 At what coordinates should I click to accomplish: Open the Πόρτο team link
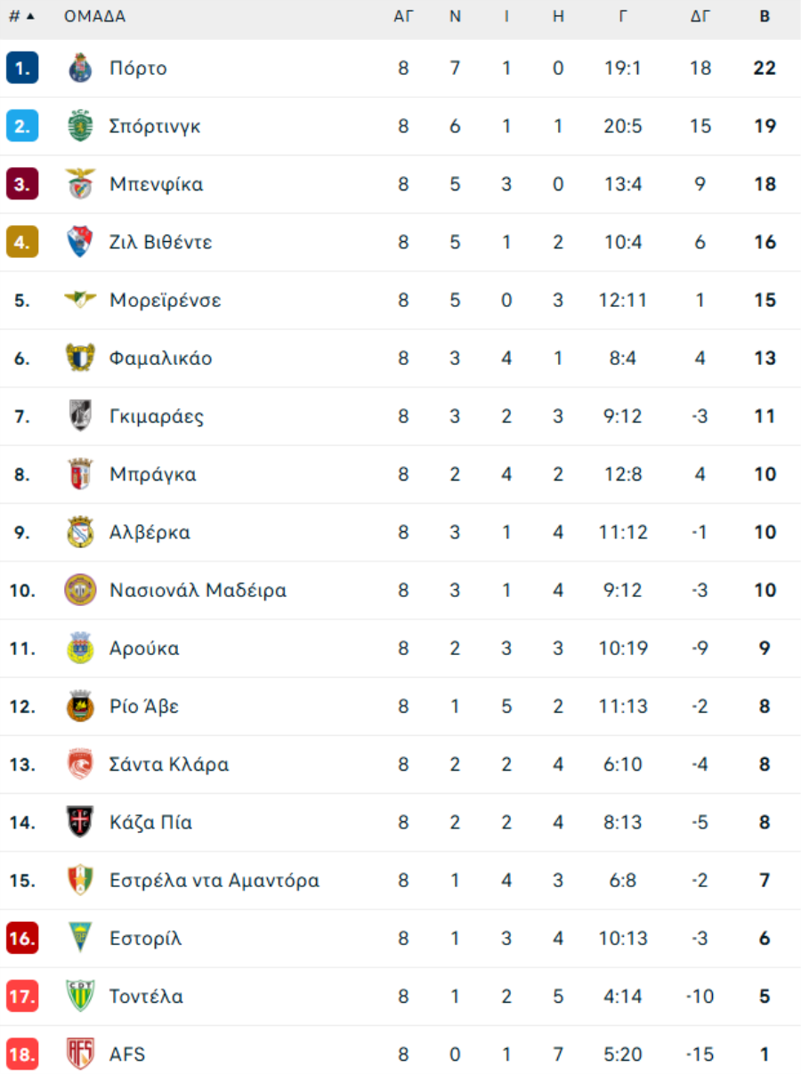pos(138,69)
